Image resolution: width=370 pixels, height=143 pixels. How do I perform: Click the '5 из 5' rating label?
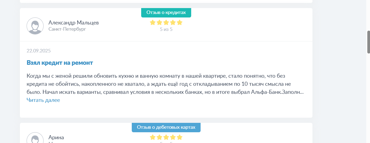tap(166, 29)
